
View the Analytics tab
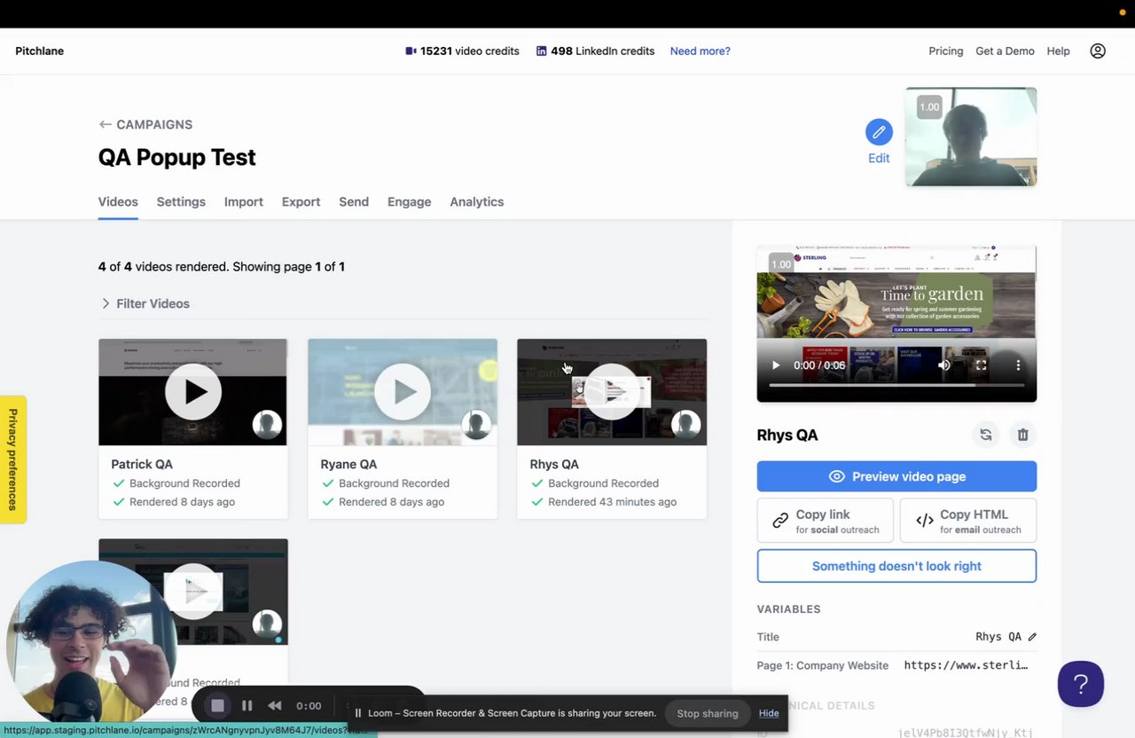476,202
